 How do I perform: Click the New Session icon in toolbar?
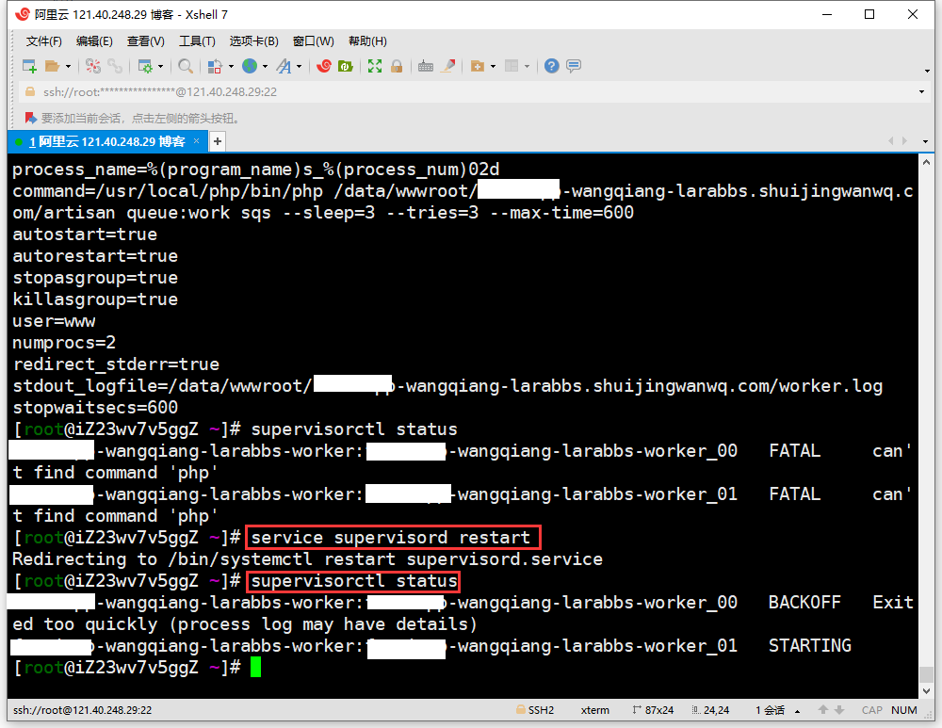click(29, 66)
